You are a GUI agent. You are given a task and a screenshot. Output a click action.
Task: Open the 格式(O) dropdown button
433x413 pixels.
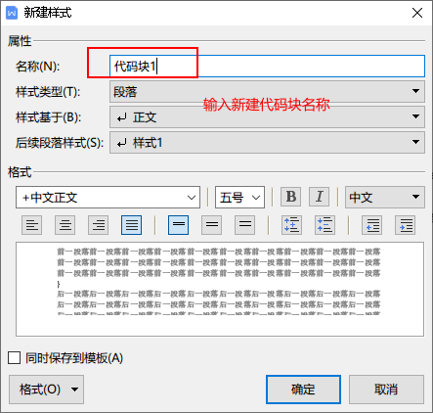pyautogui.click(x=46, y=390)
